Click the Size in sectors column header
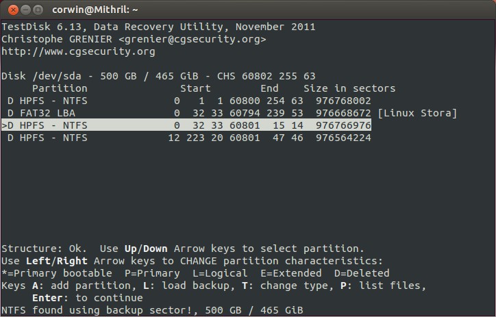The height and width of the screenshot is (317, 496). (x=349, y=88)
